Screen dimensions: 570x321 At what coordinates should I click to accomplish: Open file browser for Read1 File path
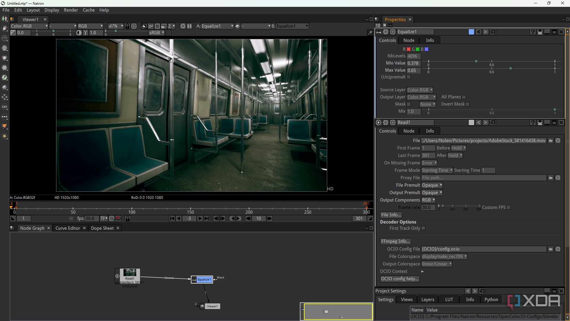tap(551, 141)
